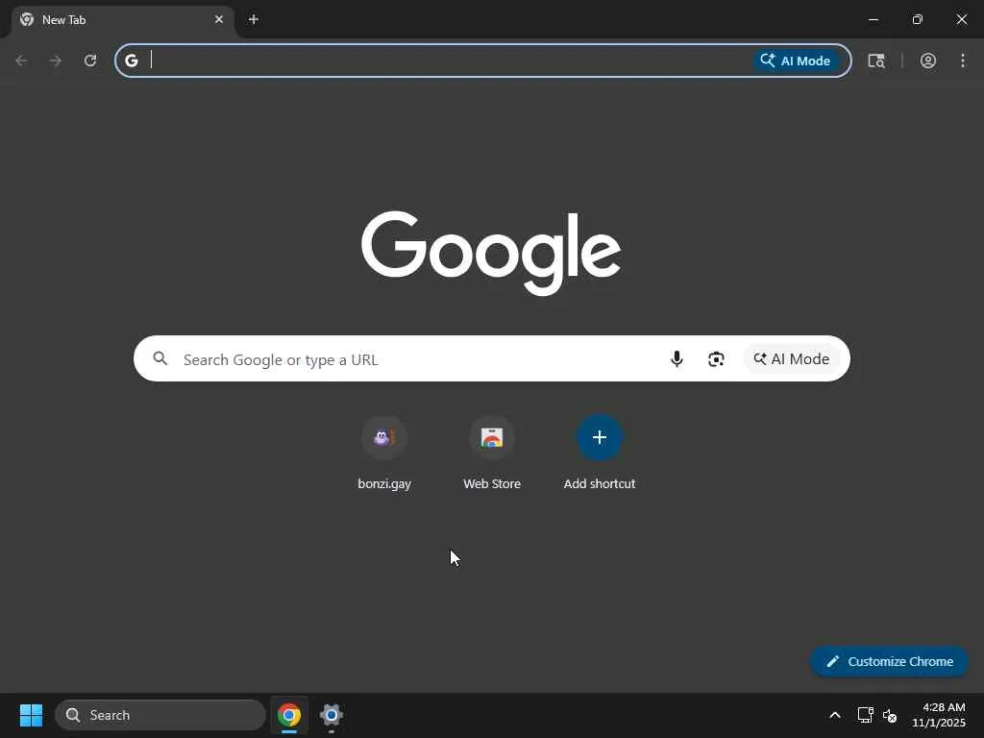Open search by image camera icon

pyautogui.click(x=716, y=359)
